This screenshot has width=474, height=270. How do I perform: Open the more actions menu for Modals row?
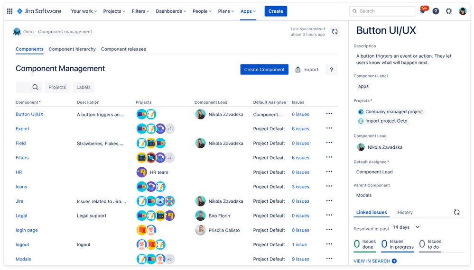329,259
